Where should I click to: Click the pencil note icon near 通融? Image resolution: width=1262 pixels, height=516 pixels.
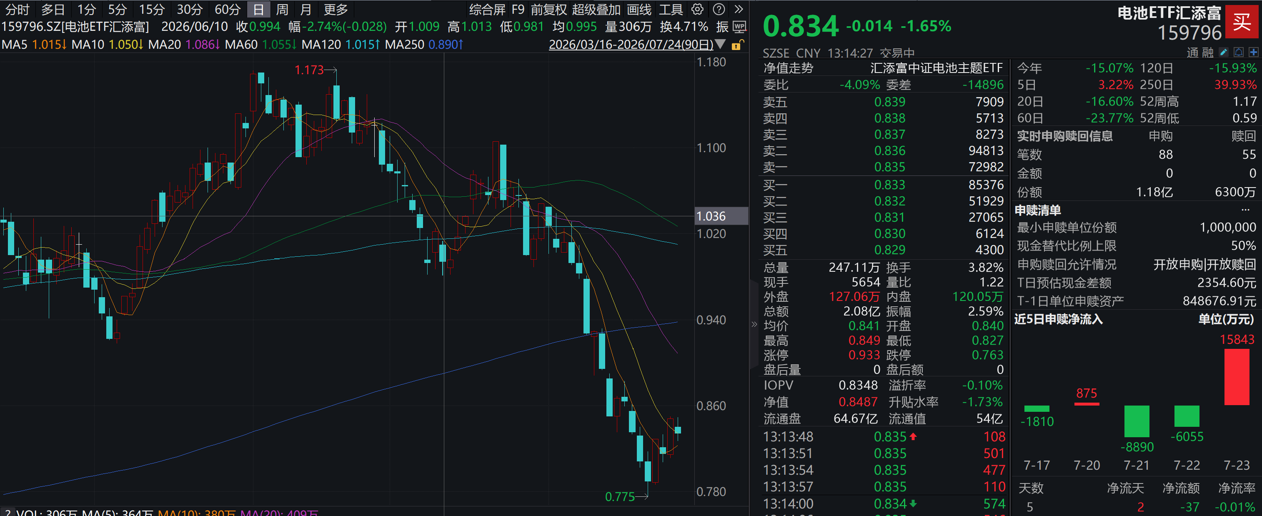[x=1223, y=52]
